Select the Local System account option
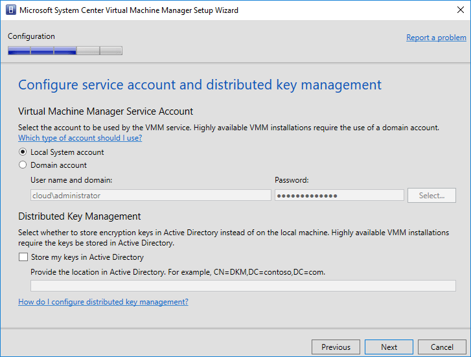 point(23,152)
